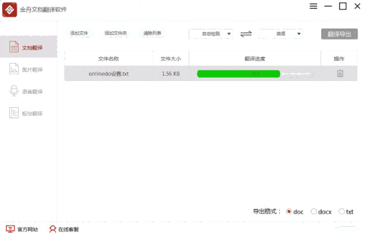Choose docx export format radio
Screen dimensions: 368x241
point(314,212)
